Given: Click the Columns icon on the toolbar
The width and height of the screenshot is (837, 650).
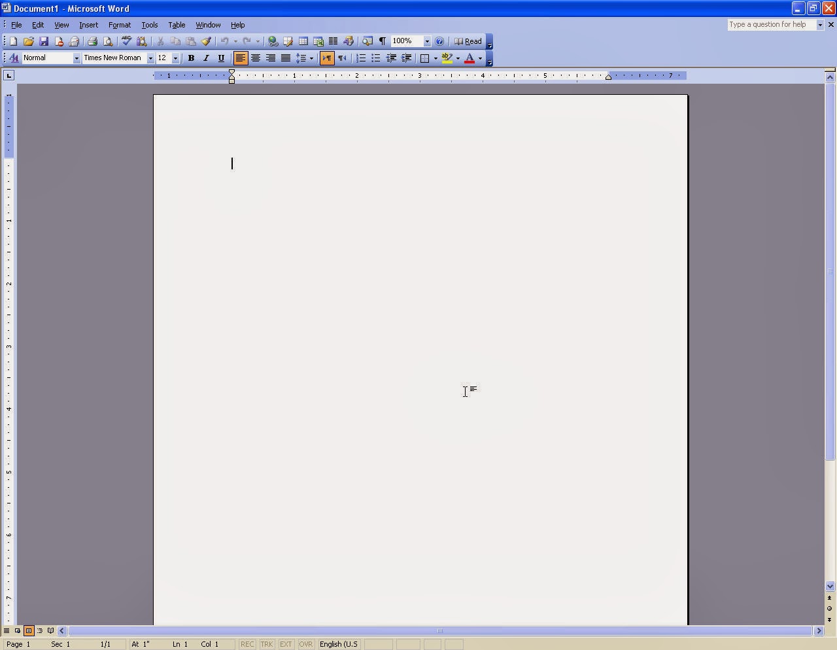Looking at the screenshot, I should pyautogui.click(x=333, y=41).
